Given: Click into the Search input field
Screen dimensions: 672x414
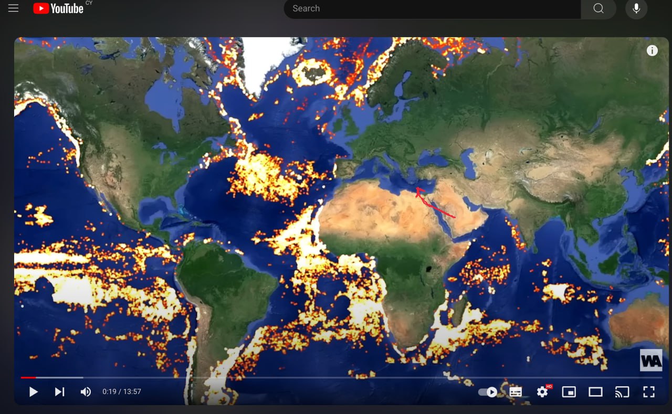Looking at the screenshot, I should (x=430, y=8).
